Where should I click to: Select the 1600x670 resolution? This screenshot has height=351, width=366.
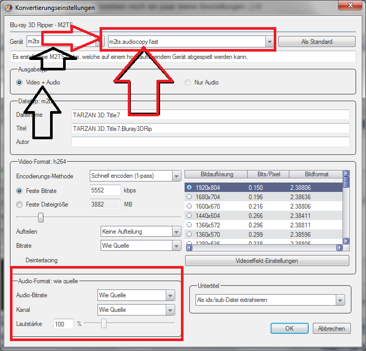pos(189,206)
